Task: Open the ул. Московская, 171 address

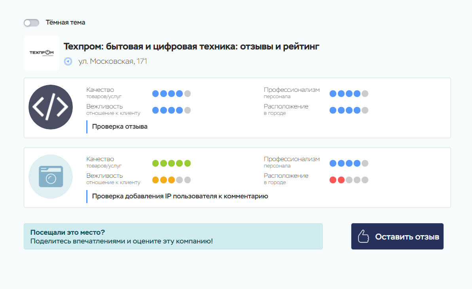Action: [113, 61]
